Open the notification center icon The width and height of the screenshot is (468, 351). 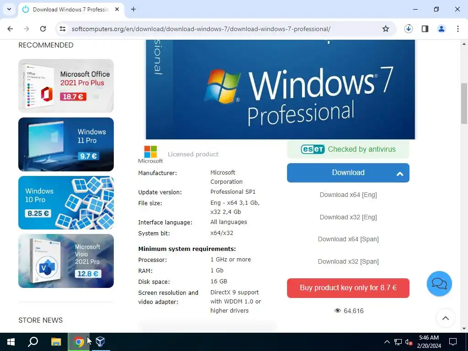(x=453, y=342)
